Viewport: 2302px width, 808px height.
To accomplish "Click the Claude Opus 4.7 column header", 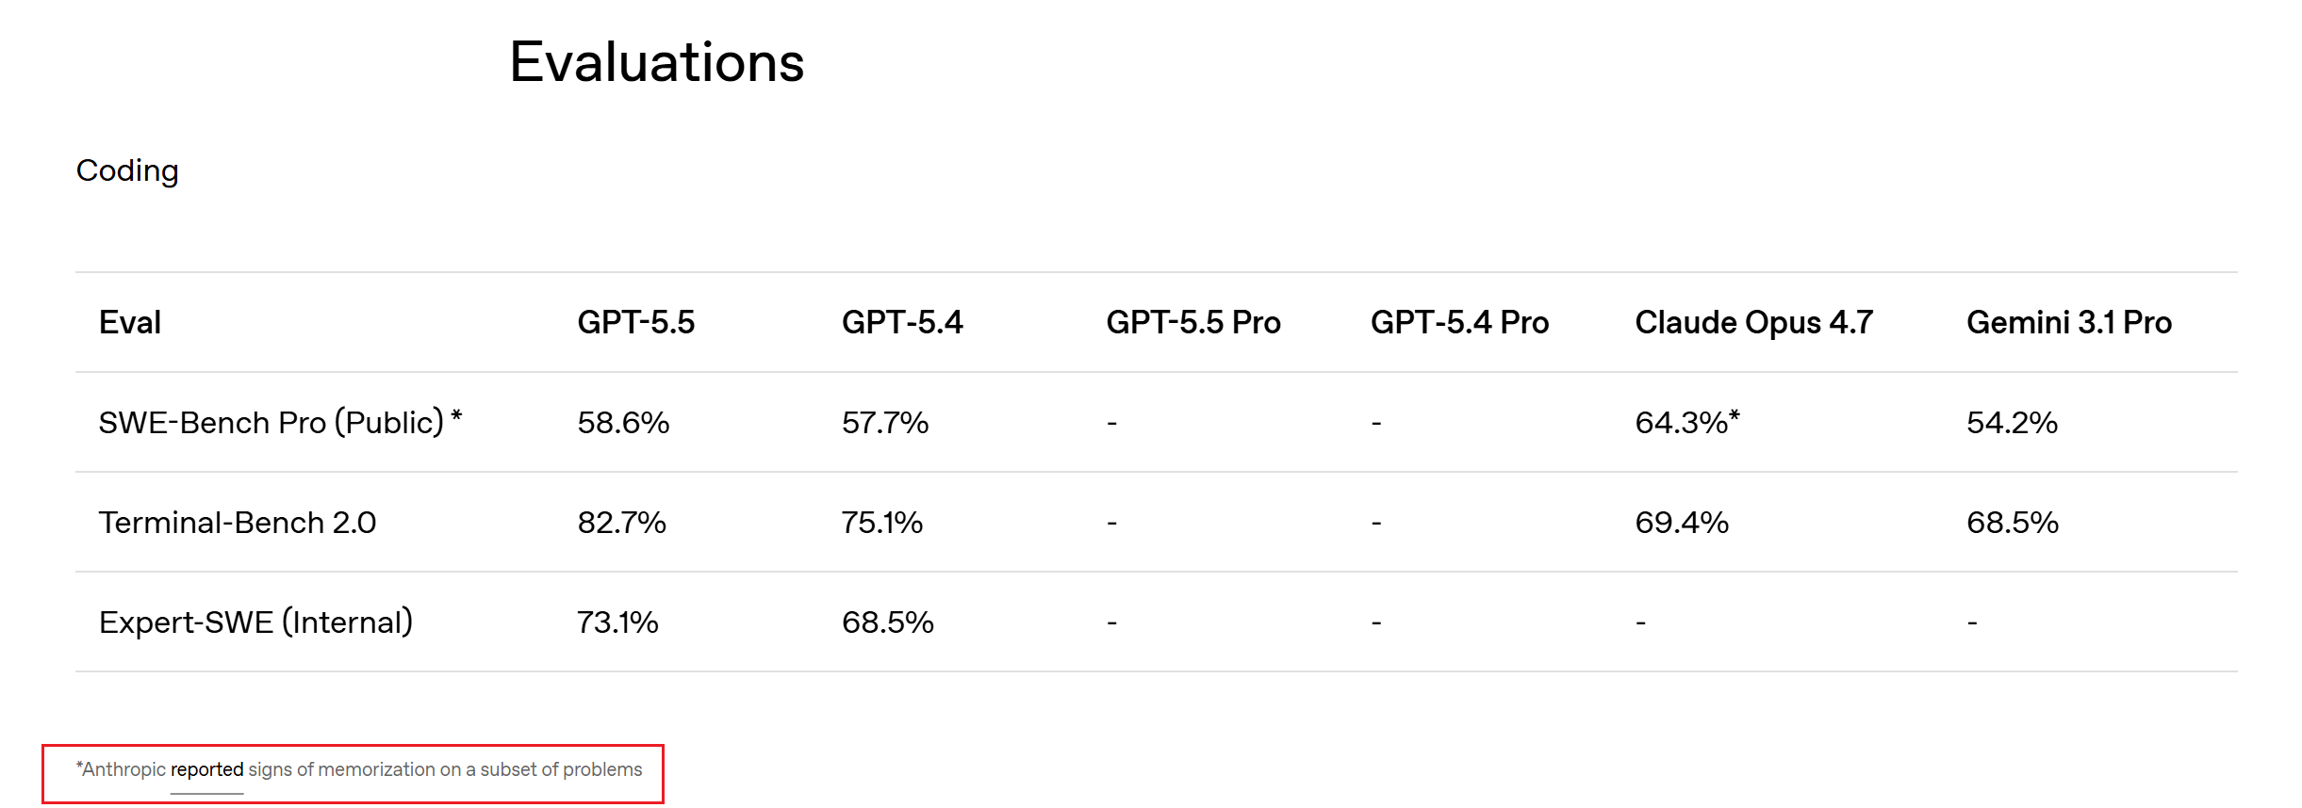I will pyautogui.click(x=1753, y=322).
